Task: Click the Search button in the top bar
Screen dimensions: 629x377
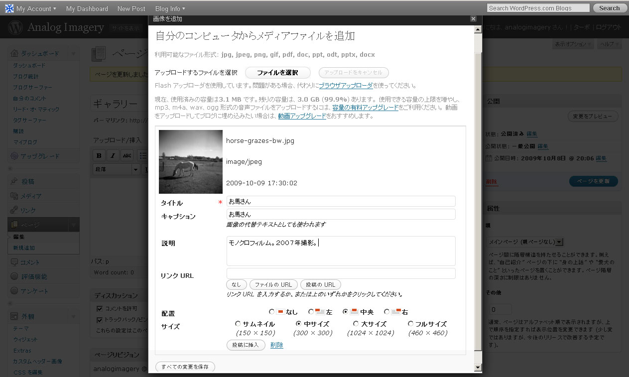Action: 609,8
